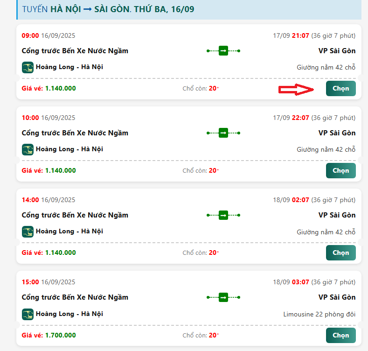Click green route arrow icon on 10:00 trip
Image resolution: width=368 pixels, height=351 pixels.
(x=223, y=133)
